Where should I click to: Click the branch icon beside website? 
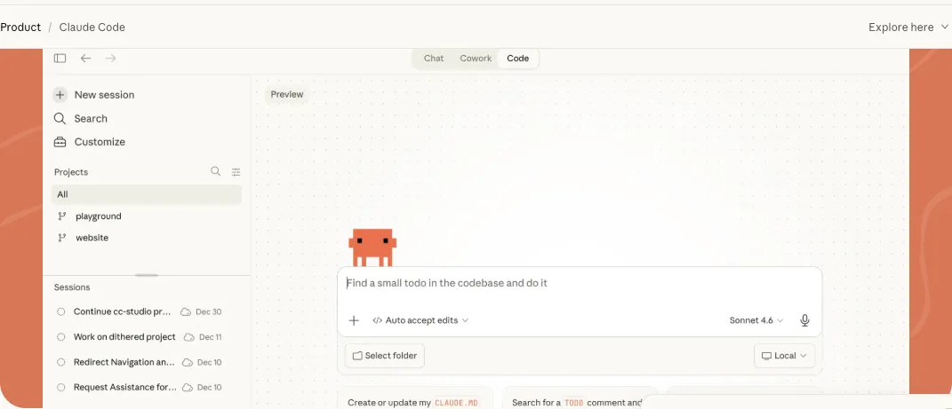pos(61,238)
